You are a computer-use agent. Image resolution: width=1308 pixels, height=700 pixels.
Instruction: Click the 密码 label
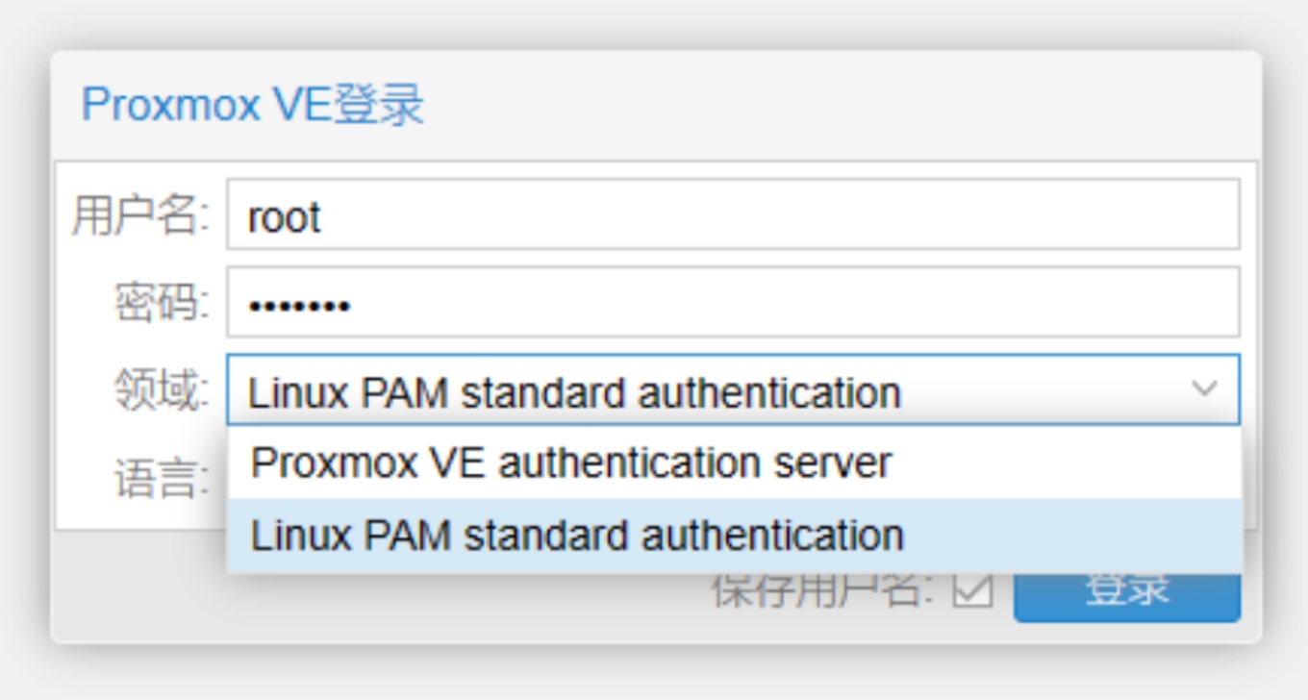tap(161, 305)
